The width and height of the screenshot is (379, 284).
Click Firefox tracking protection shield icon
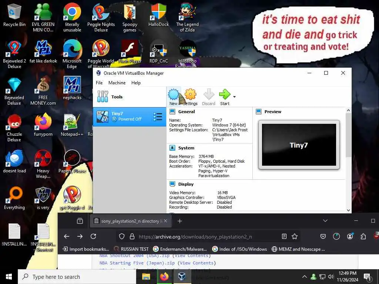[122, 236]
